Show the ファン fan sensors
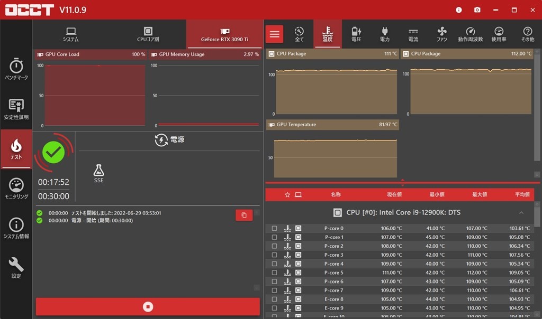 coord(442,34)
